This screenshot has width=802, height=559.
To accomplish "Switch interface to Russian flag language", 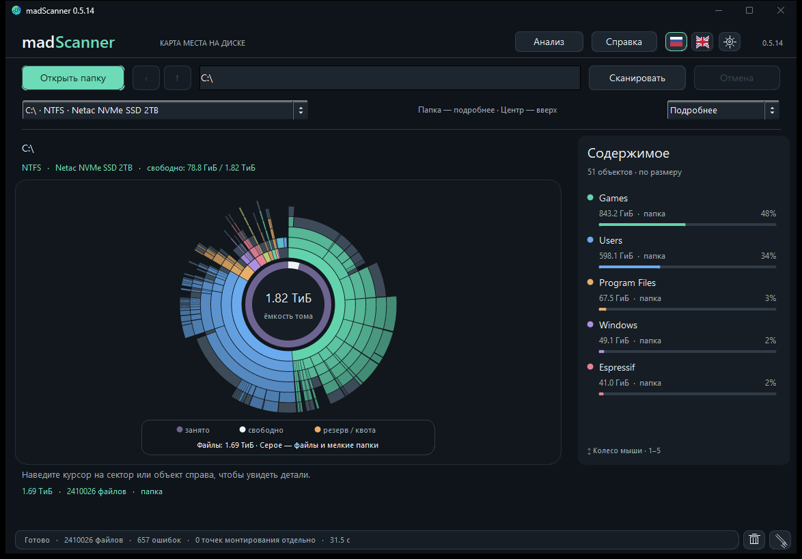I will [x=676, y=42].
